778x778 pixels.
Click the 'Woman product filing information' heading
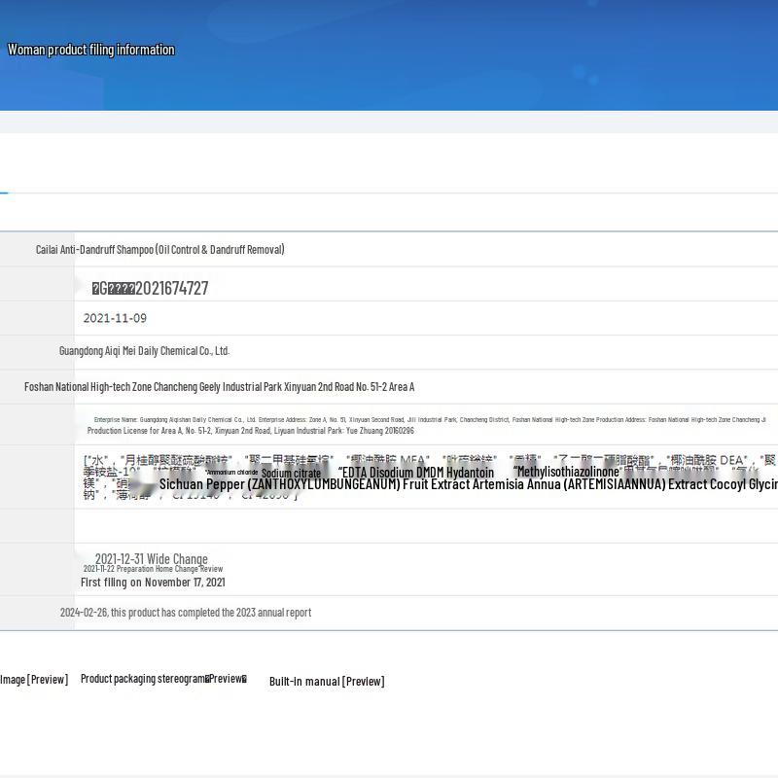click(x=90, y=50)
